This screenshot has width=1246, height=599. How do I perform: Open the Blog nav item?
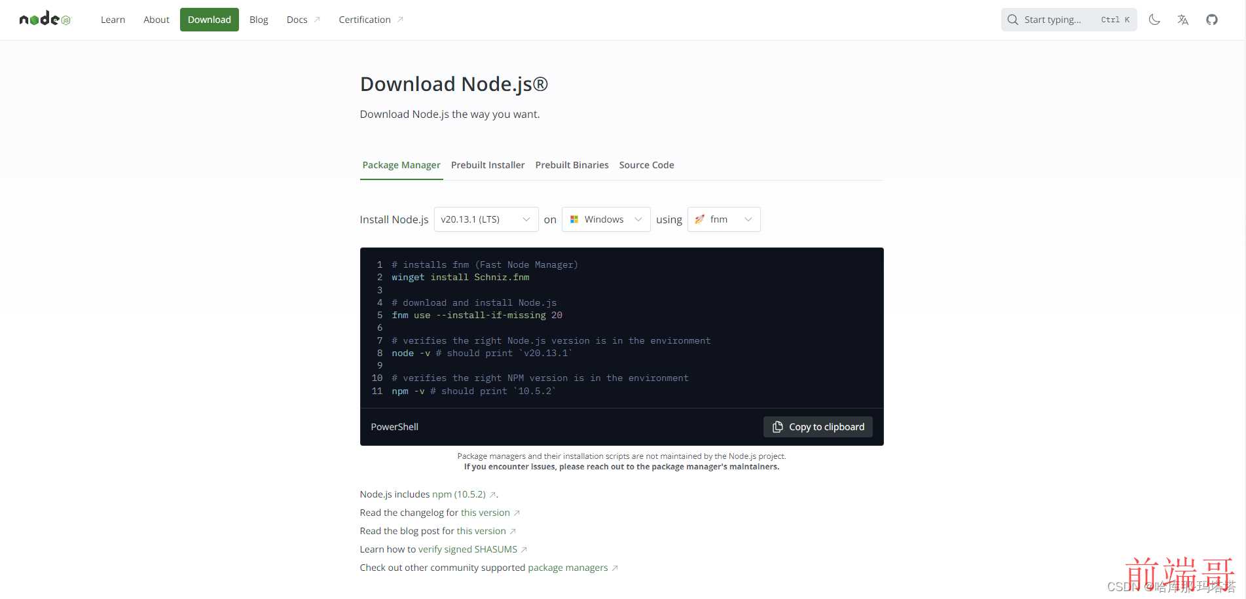pyautogui.click(x=259, y=20)
